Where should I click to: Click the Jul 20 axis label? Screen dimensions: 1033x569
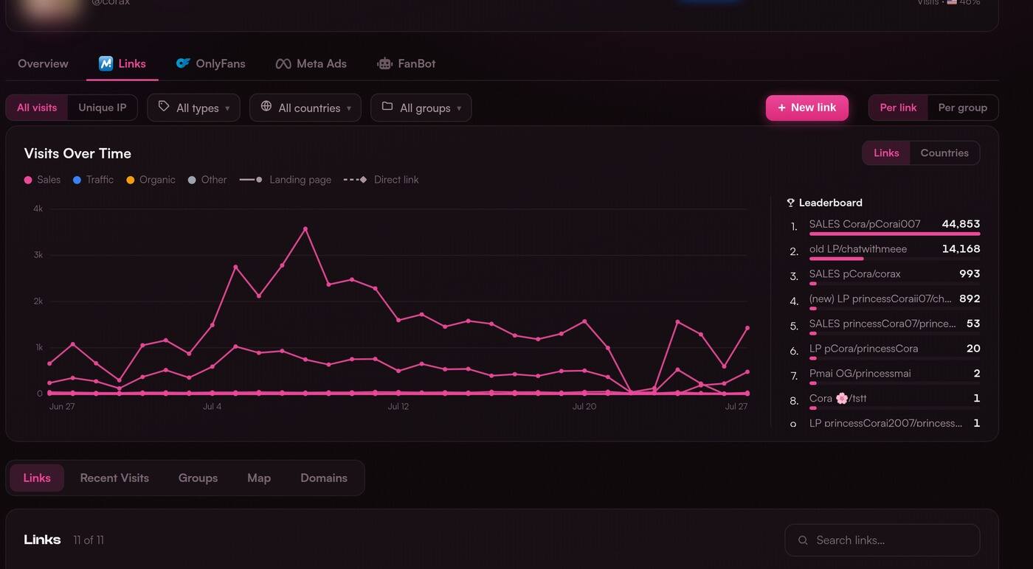[x=584, y=406]
